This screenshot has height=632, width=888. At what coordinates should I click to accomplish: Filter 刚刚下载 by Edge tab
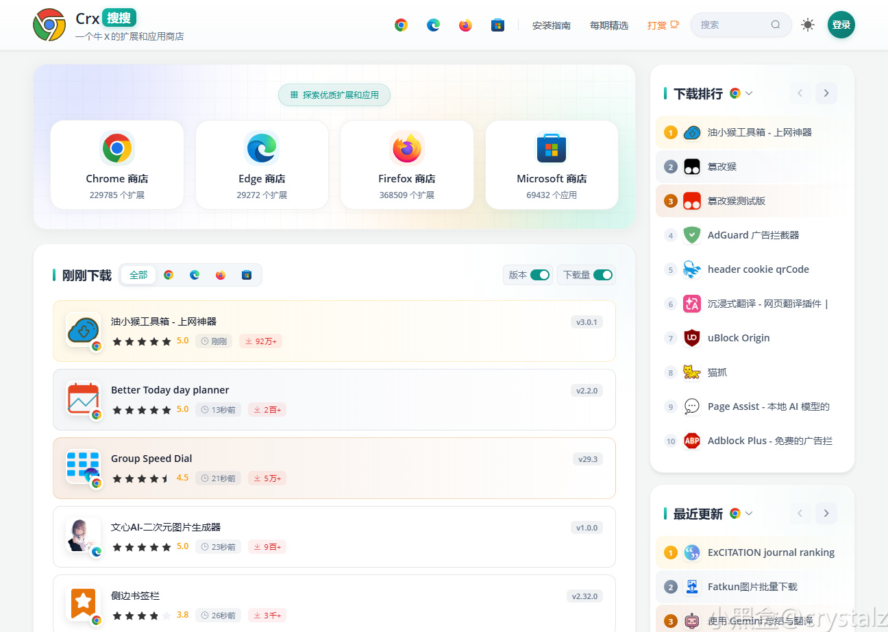pos(195,275)
